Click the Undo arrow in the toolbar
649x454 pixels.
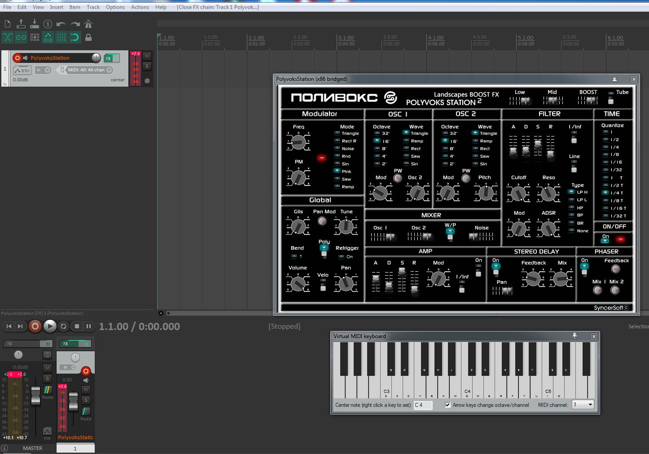tap(61, 24)
